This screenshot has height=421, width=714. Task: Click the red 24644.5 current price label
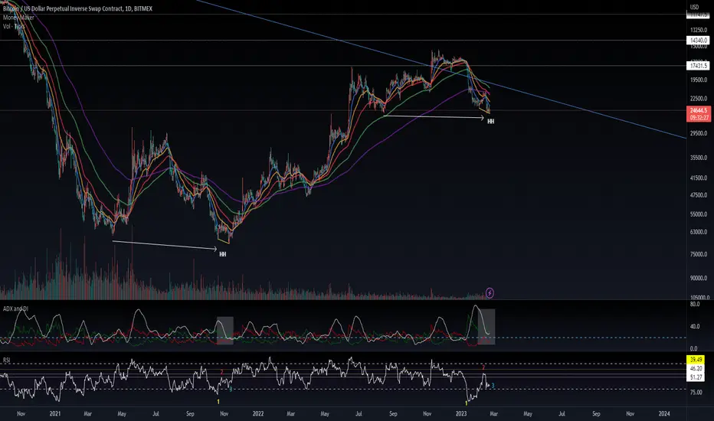click(x=699, y=110)
